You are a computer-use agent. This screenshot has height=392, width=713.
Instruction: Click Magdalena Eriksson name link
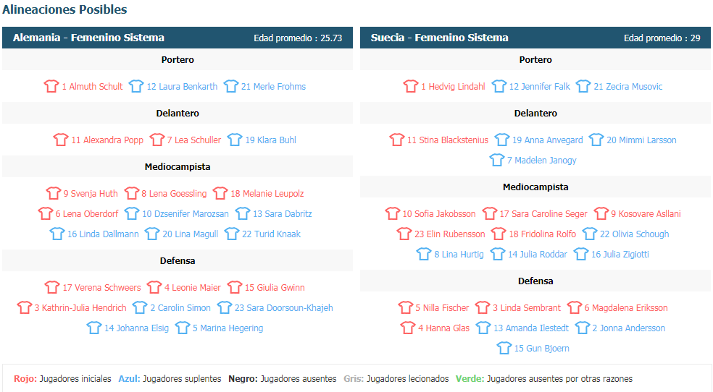626,307
